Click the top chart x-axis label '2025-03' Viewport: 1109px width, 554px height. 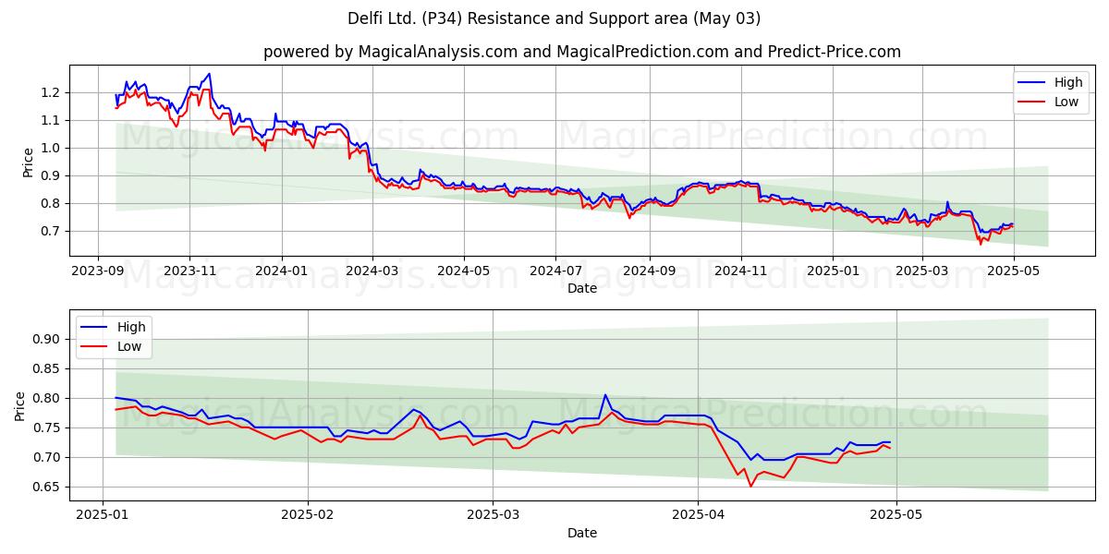[x=922, y=271]
